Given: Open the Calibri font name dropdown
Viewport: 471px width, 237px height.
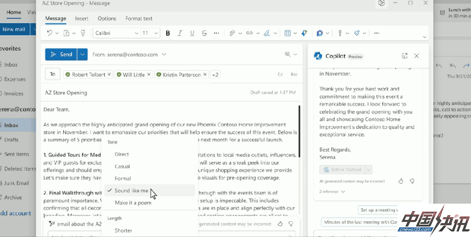Looking at the screenshot, I should [x=137, y=33].
